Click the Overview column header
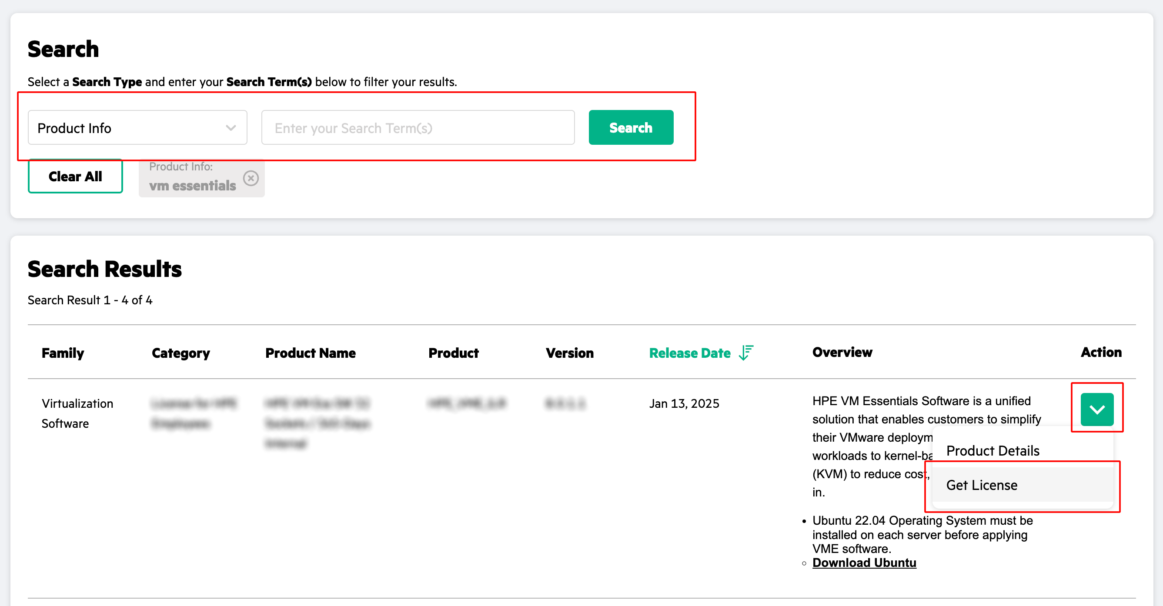This screenshot has height=606, width=1163. 842,352
